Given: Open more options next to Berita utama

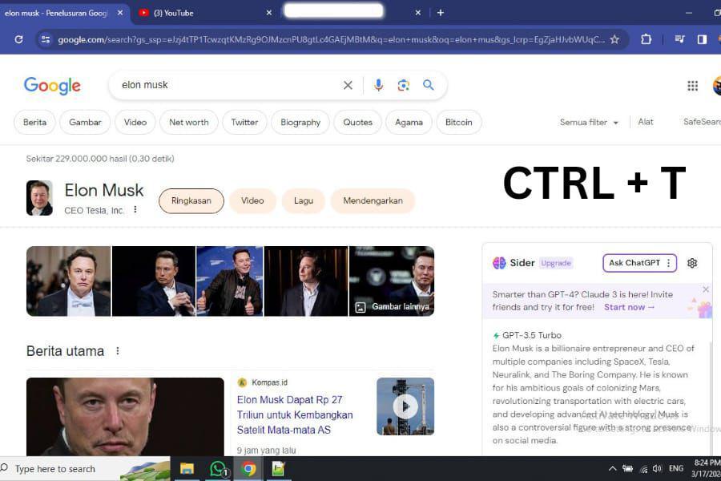Looking at the screenshot, I should 118,351.
